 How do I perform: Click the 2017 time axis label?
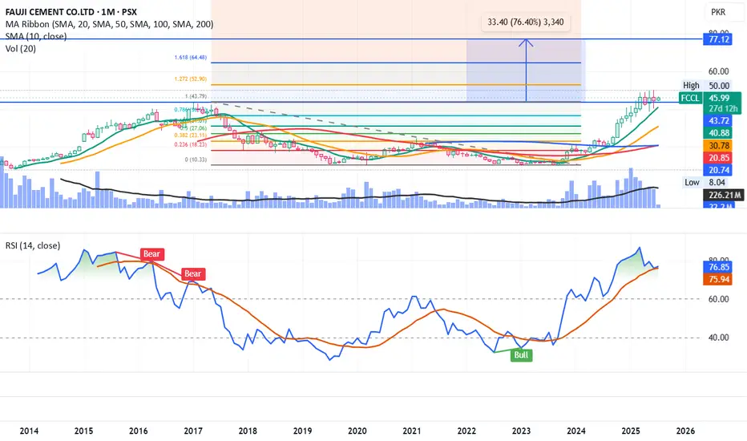point(193,431)
